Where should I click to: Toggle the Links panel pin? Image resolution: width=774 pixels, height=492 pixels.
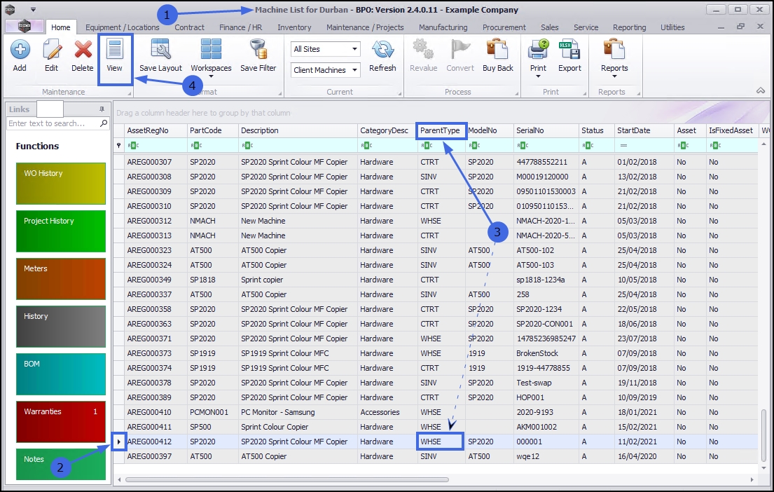tap(102, 109)
